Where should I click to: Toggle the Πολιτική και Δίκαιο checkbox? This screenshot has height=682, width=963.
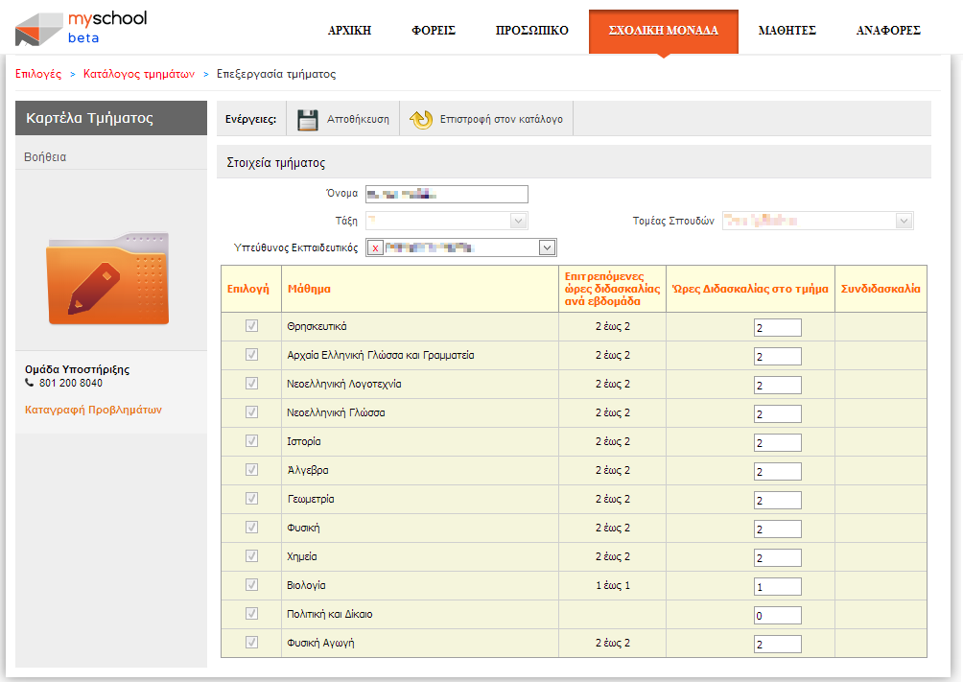pos(252,614)
